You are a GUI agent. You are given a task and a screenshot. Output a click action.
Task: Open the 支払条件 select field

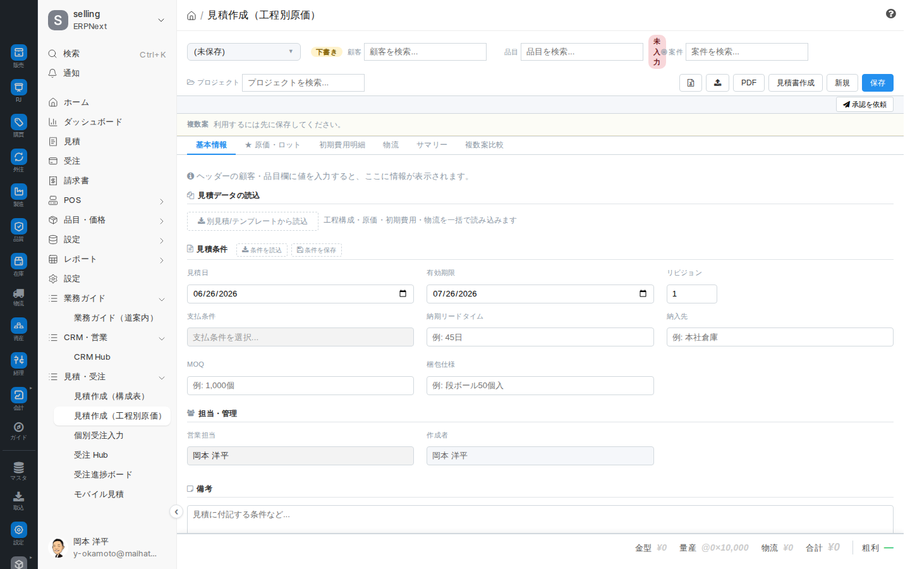point(300,337)
